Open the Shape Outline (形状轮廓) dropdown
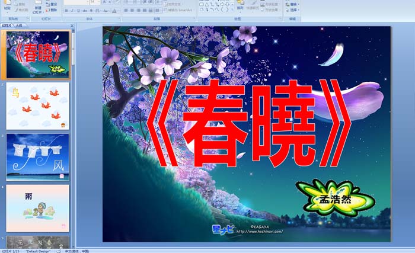 pos(269,5)
